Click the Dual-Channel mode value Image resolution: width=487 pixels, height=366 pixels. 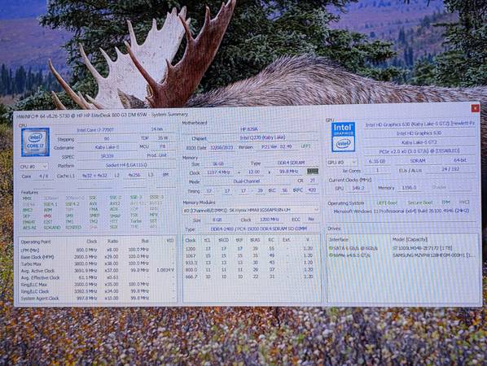[246, 181]
